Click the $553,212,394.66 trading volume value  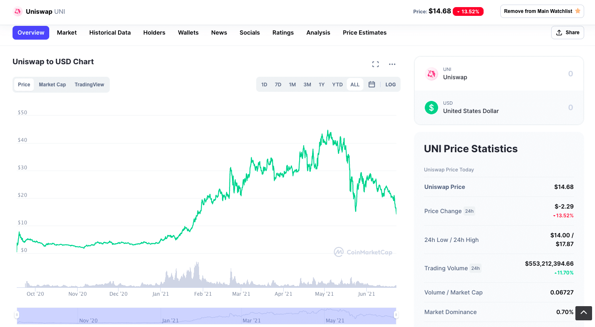coord(549,264)
